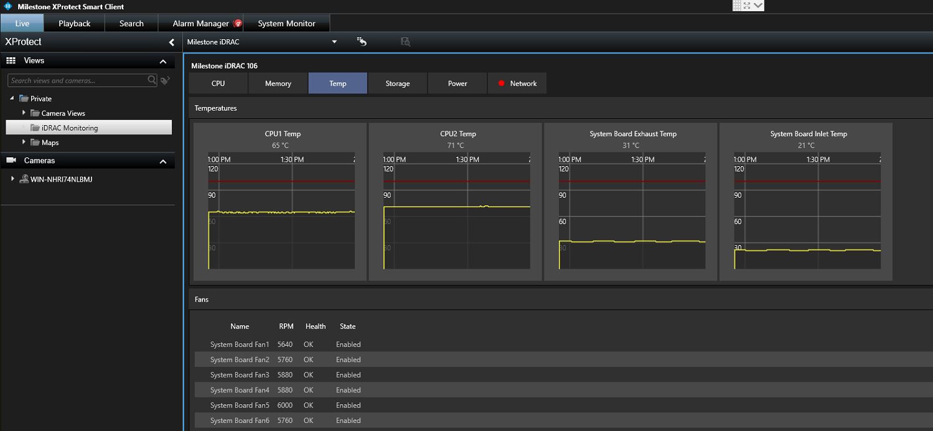Viewport: 933px width, 431px height.
Task: Click the Maps folder icon
Action: coord(35,142)
